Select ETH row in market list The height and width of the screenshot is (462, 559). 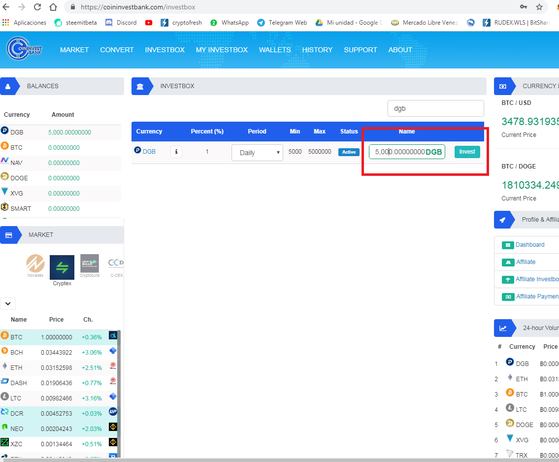coord(59,368)
